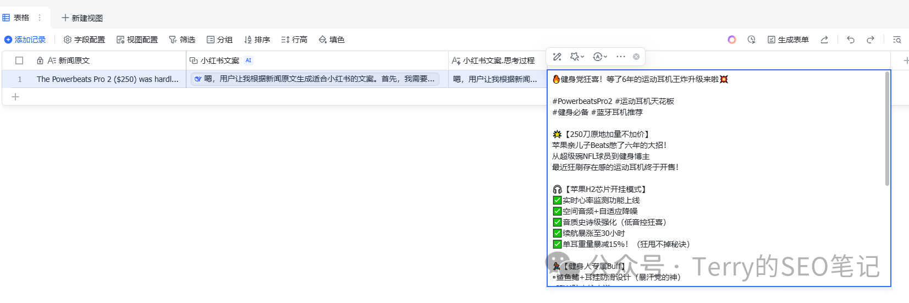Open the 表格 tab options menu

(x=40, y=18)
